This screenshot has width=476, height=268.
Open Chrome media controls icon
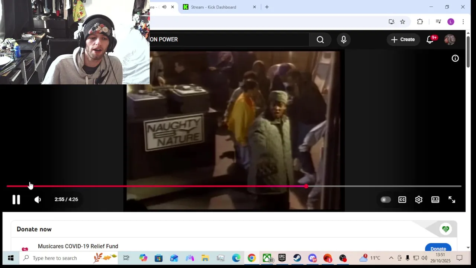point(438,22)
